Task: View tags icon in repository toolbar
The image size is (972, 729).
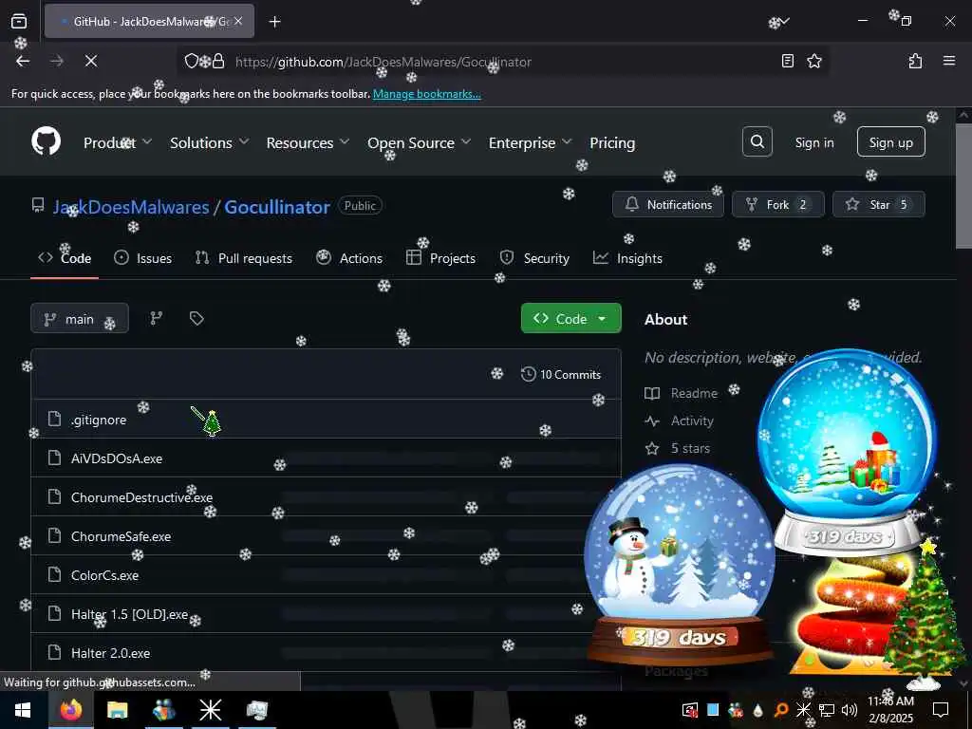Action: coord(196,318)
